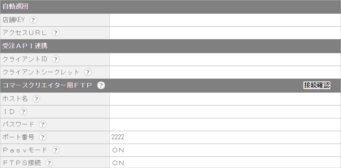
Task: Click the アクセスURL value cell
Action: 225,33
